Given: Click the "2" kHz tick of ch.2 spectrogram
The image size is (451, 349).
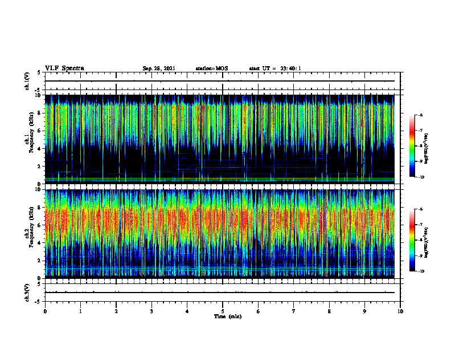Looking at the screenshot, I should pyautogui.click(x=39, y=261).
